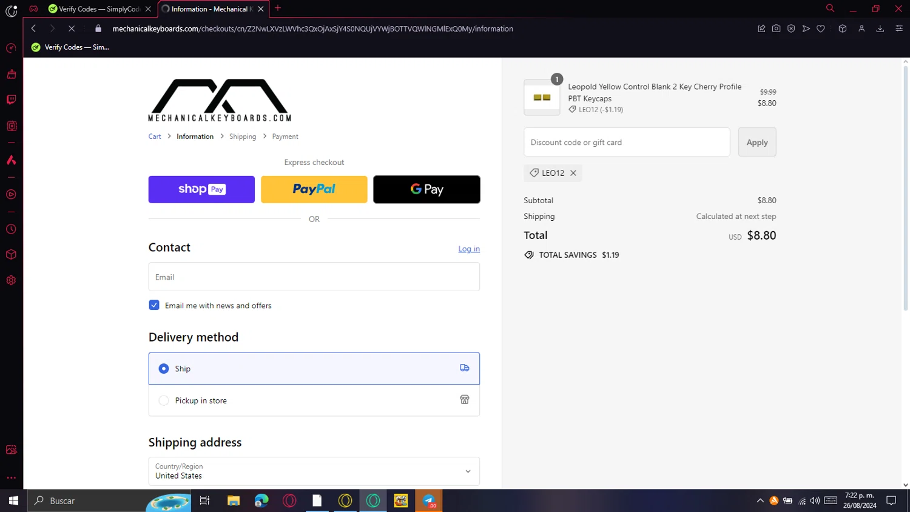The width and height of the screenshot is (910, 512).
Task: Open the GX Cleaner sidebar icon
Action: click(x=11, y=74)
